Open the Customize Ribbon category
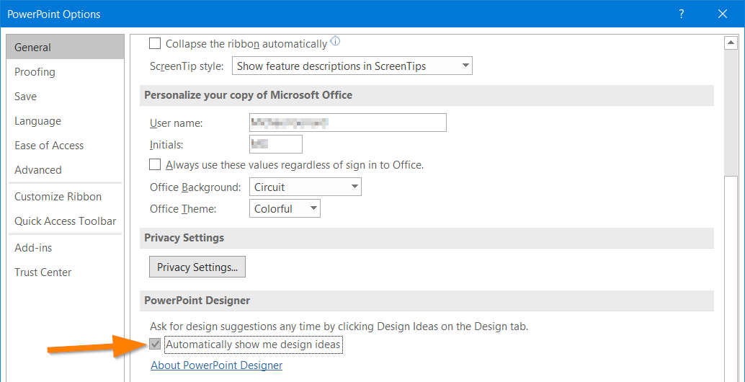This screenshot has width=745, height=382. tap(66, 196)
